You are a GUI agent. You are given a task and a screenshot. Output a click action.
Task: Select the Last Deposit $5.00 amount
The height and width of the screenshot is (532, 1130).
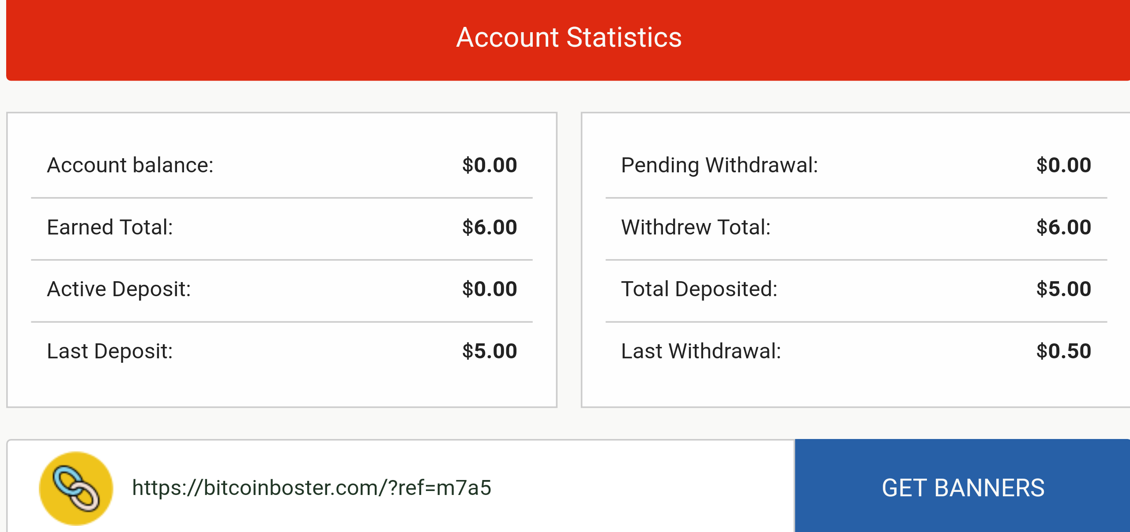(490, 351)
